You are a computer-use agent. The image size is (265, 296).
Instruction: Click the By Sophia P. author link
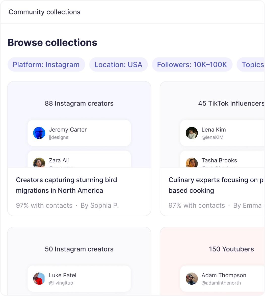pos(100,205)
